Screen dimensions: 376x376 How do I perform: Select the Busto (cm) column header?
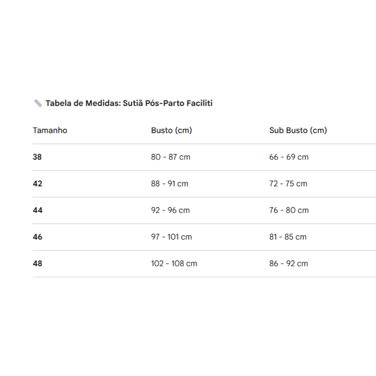click(x=171, y=130)
